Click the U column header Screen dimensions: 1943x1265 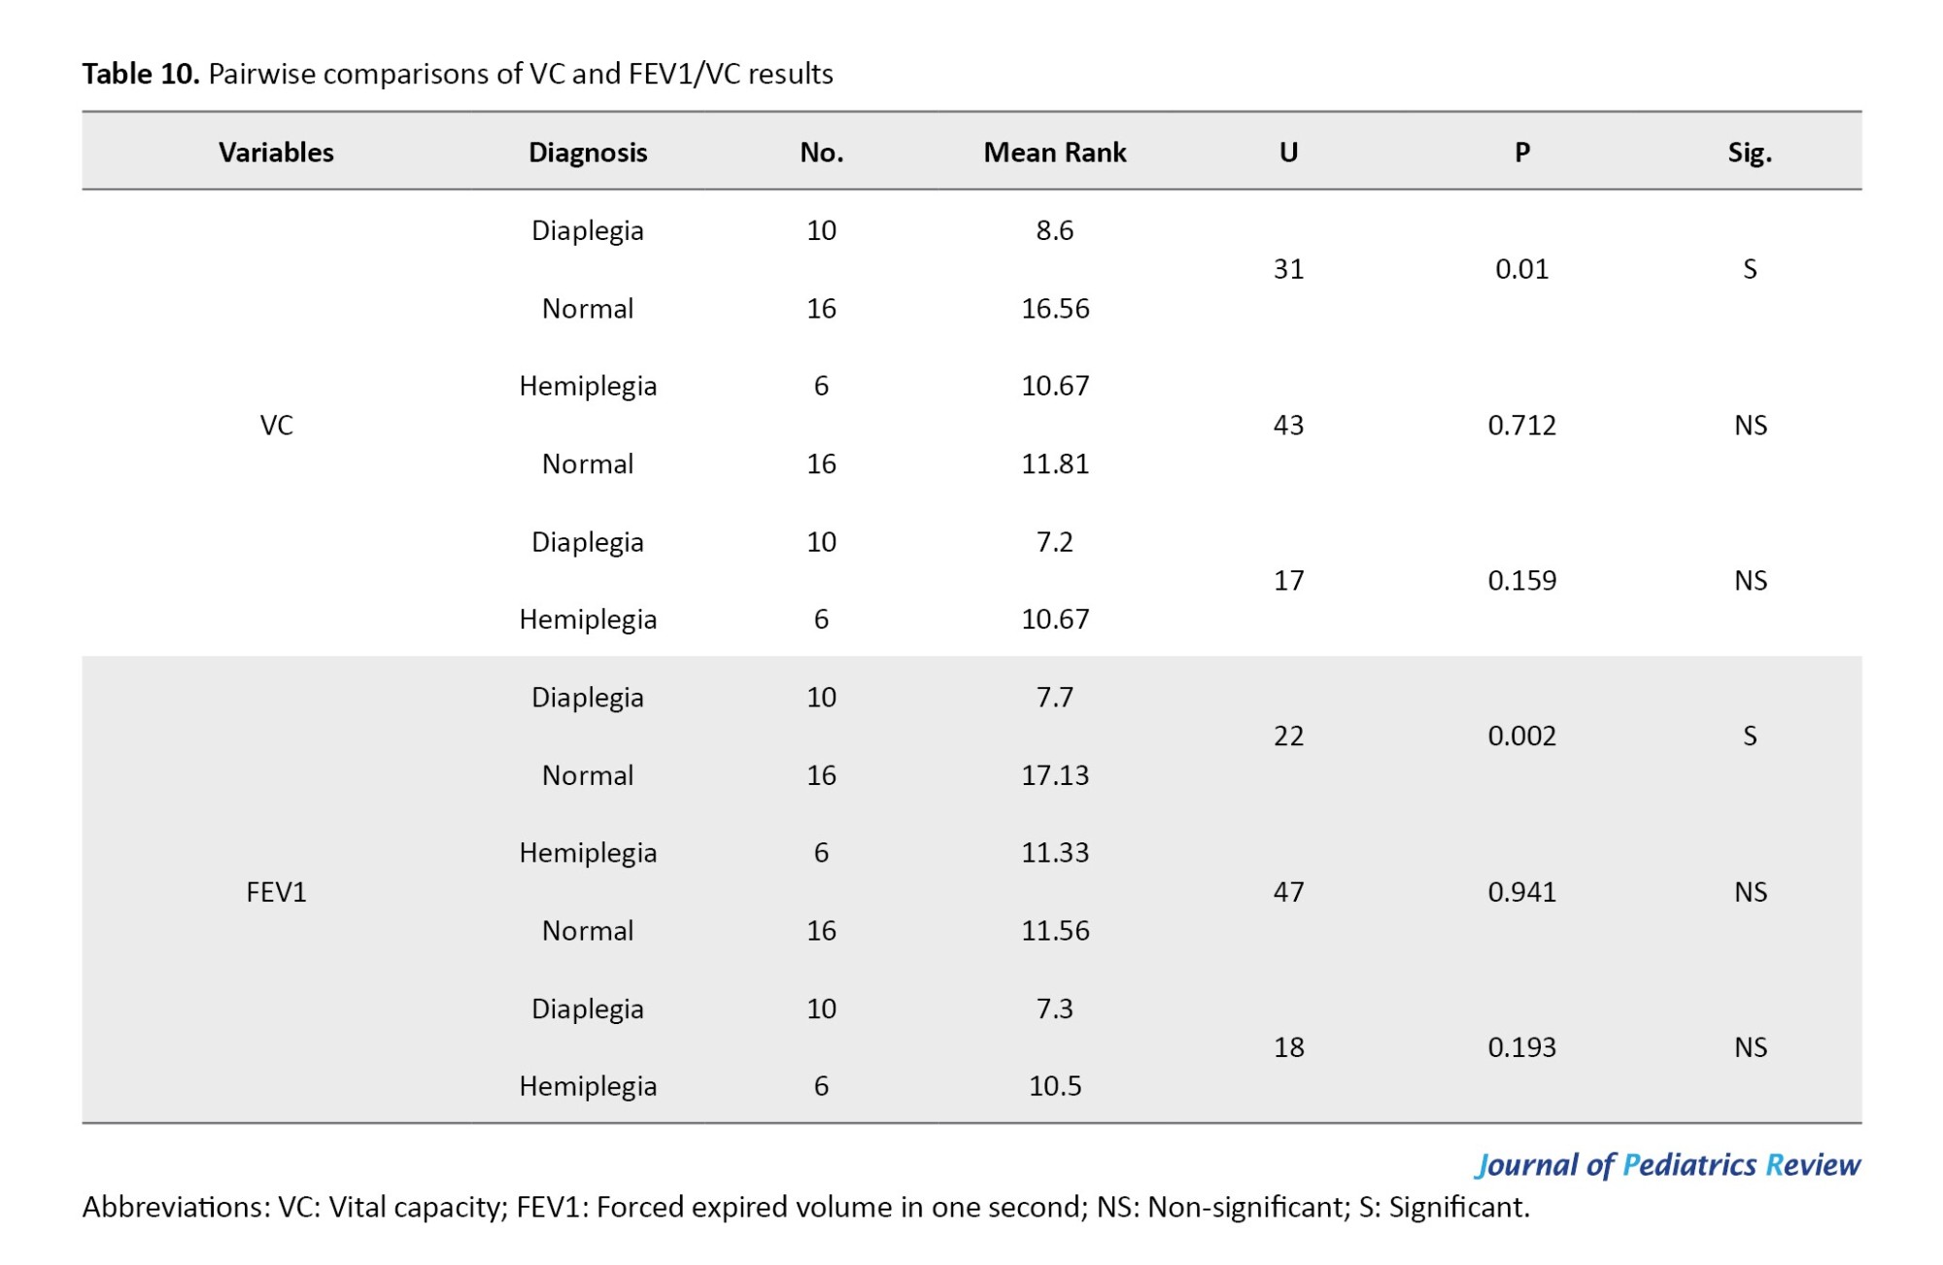click(1288, 153)
